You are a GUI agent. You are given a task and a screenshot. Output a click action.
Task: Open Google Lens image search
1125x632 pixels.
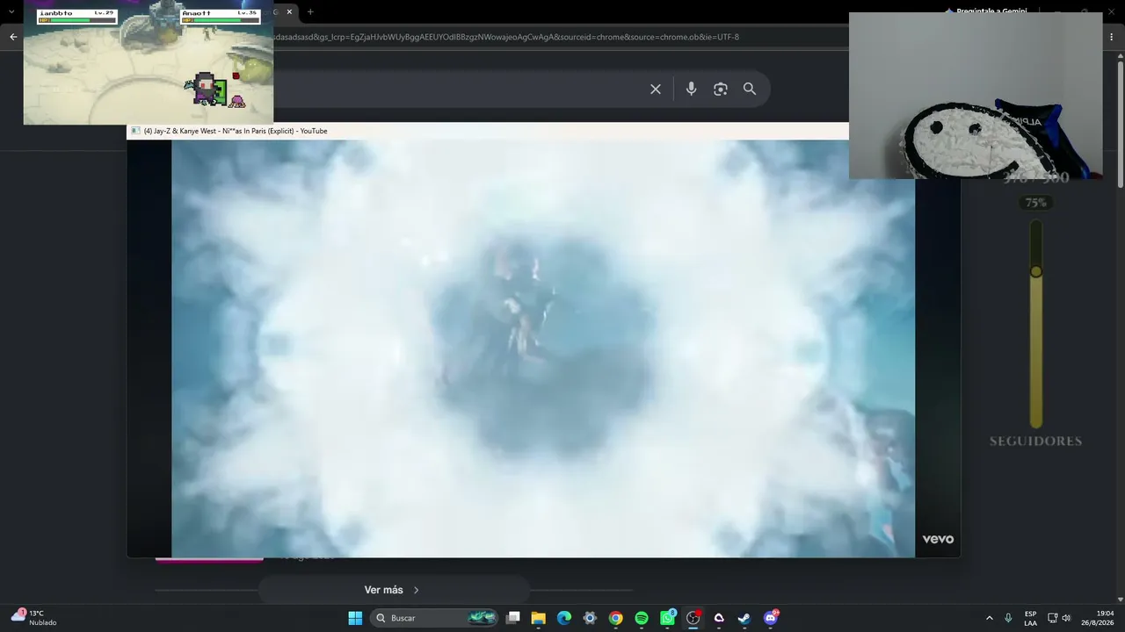pos(721,89)
